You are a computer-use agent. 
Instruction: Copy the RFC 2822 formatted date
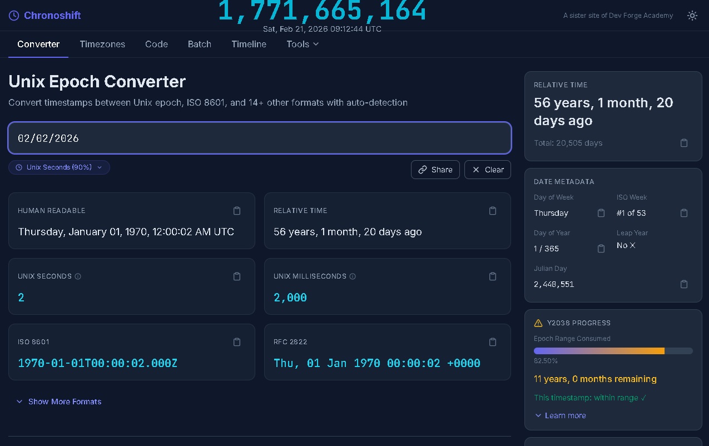point(493,342)
